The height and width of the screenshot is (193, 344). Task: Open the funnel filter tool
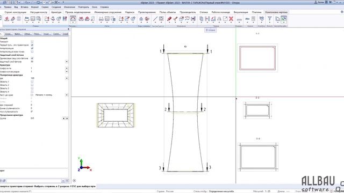point(269,19)
